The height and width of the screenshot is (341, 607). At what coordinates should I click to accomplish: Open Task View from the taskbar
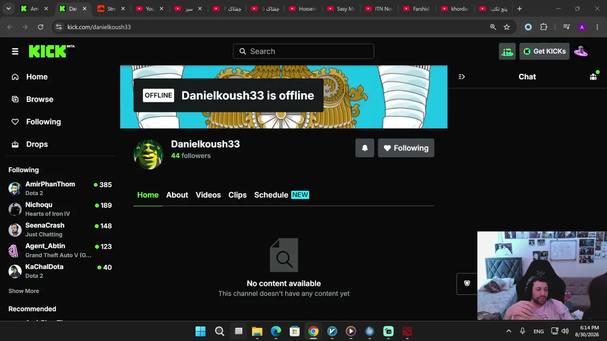click(239, 331)
